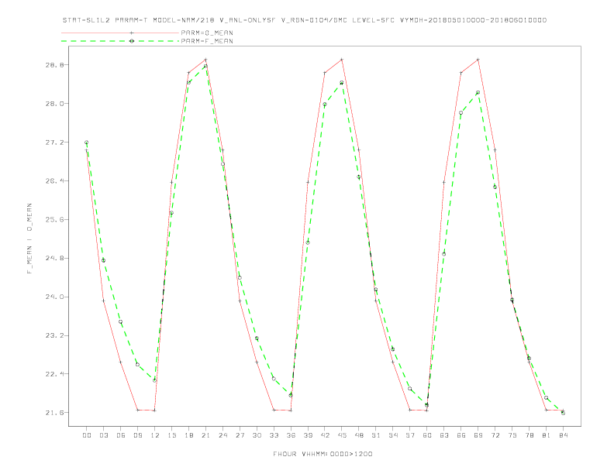Click x-axis hour label 24

[x=222, y=435]
